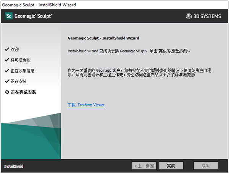Screen dimensions: 229x173
Task: Click the 3D Systems logo
Action: 204,16
